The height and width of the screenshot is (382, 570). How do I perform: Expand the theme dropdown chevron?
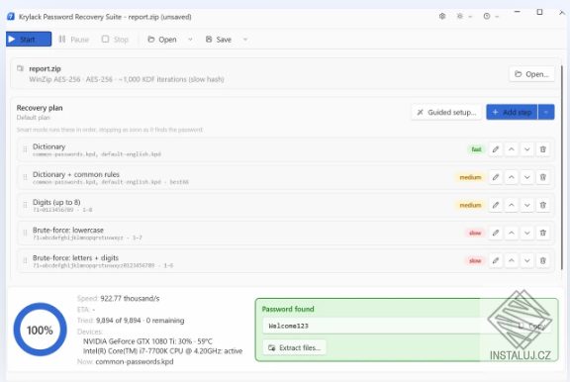(x=470, y=17)
